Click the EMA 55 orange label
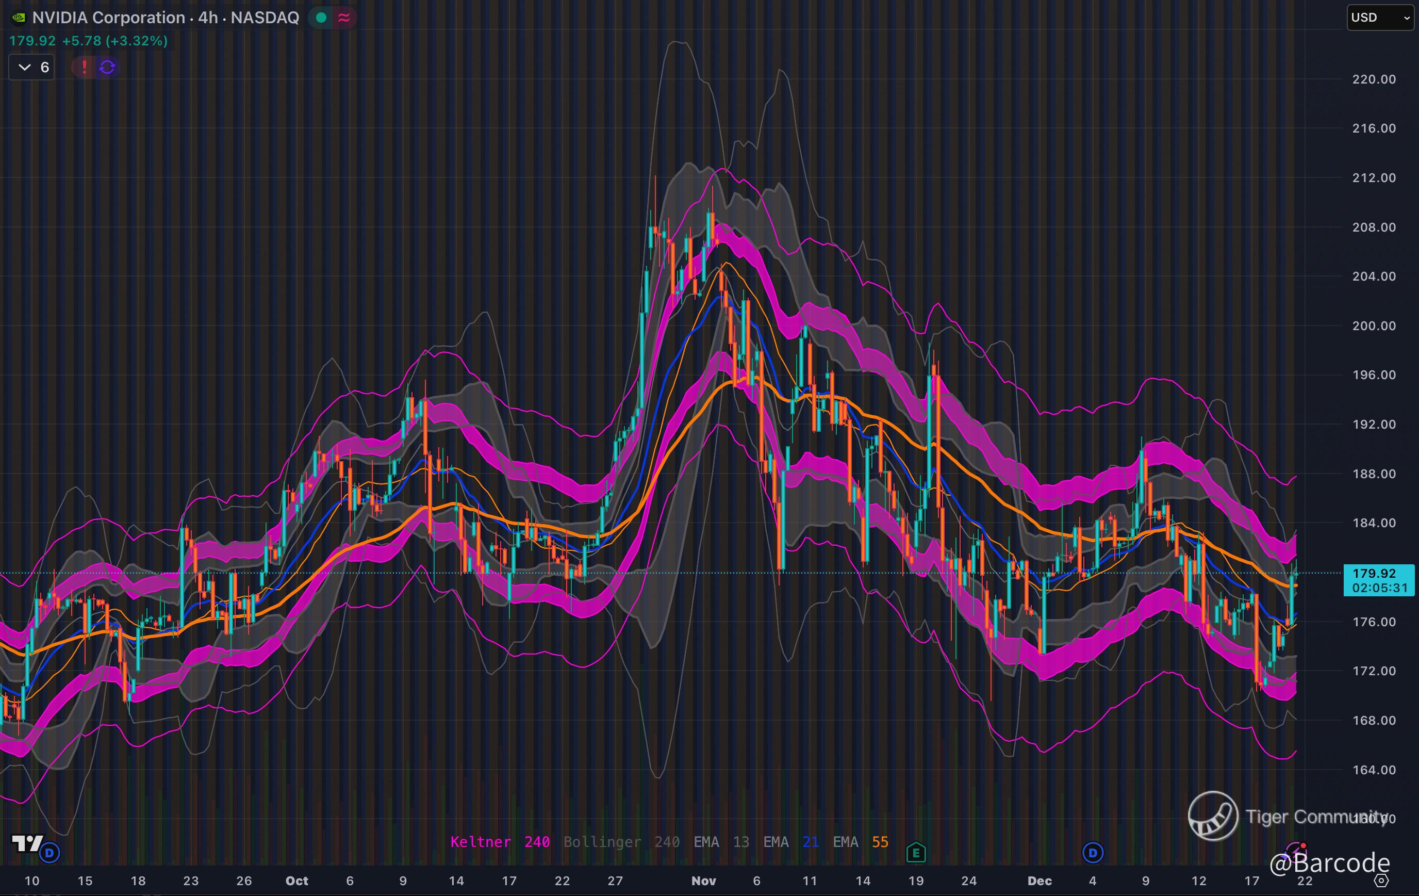Screen dimensions: 1419x896 click(860, 842)
